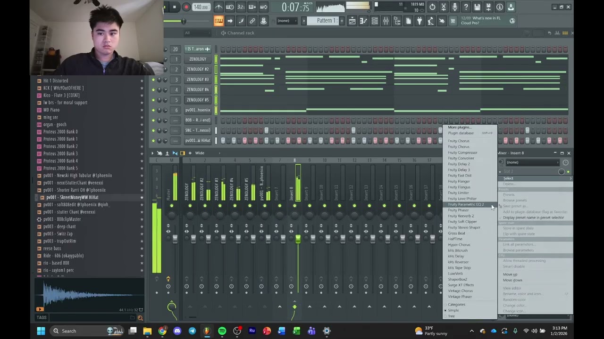Open the Mixer view icon
Viewport: 604px width, 339px height.
[x=386, y=21]
